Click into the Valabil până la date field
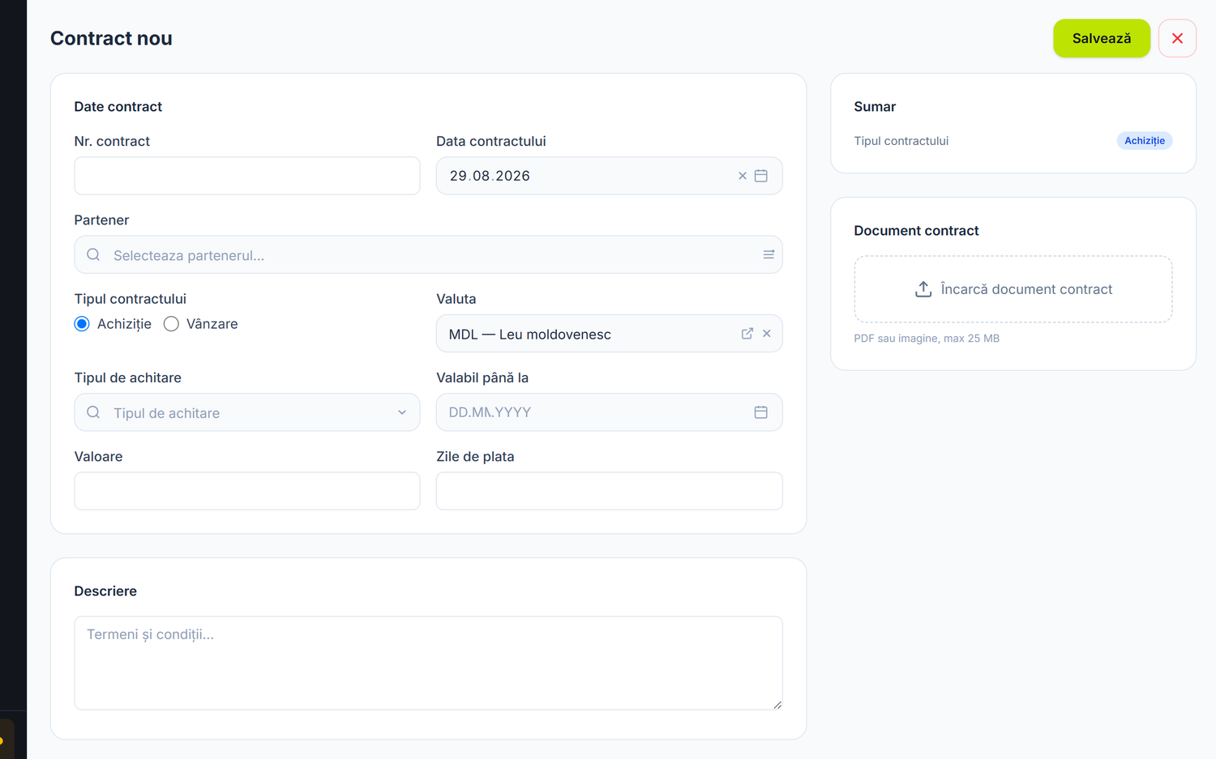Image resolution: width=1216 pixels, height=759 pixels. pos(610,412)
